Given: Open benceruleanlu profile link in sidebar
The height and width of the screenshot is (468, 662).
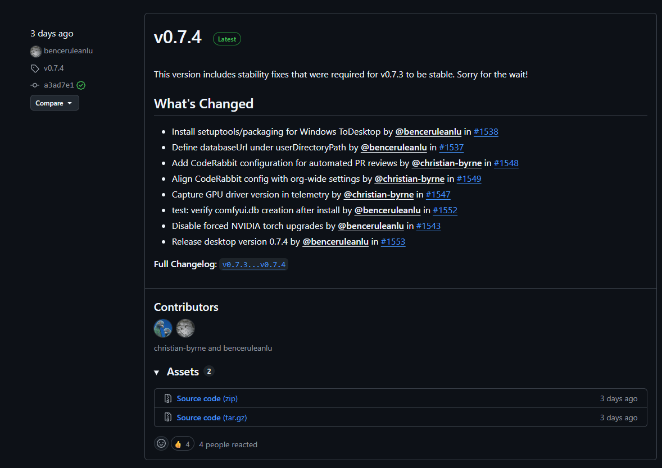Looking at the screenshot, I should coord(68,51).
